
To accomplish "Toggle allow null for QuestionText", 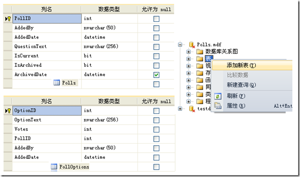I will pyautogui.click(x=157, y=47).
